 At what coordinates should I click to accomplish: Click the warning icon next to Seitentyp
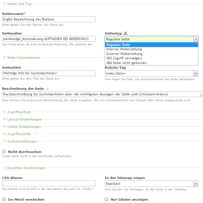[125, 33]
